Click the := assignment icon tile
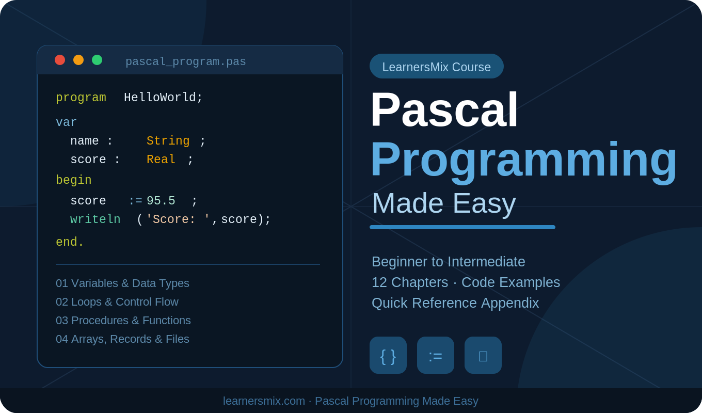 [436, 355]
